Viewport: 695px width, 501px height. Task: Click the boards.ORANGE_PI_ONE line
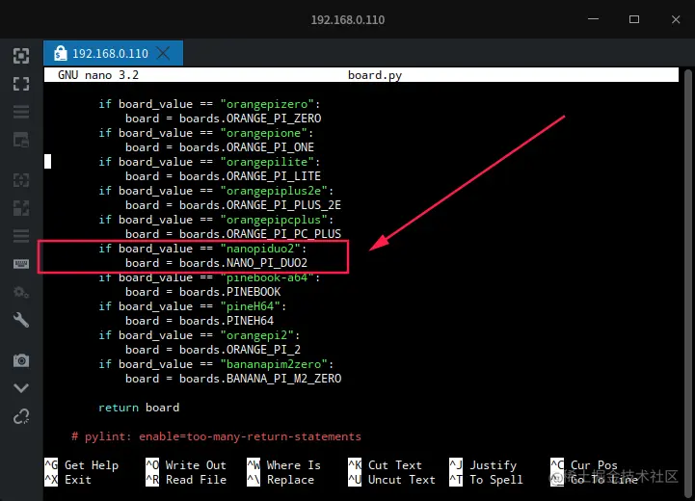[220, 147]
